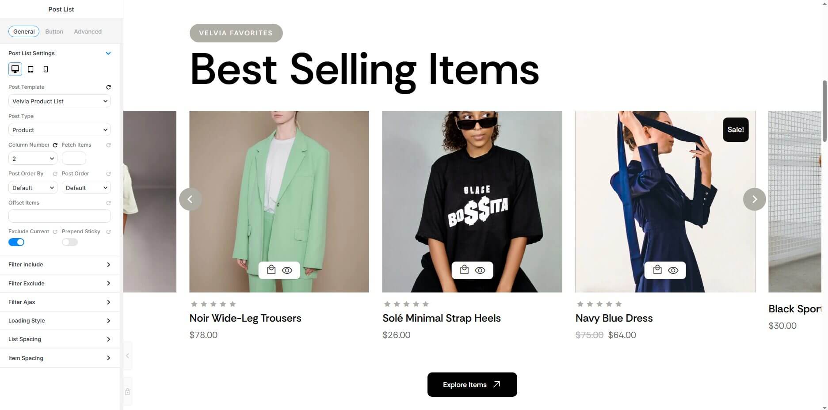
Task: Click the Explore Items button
Action: coord(472,384)
